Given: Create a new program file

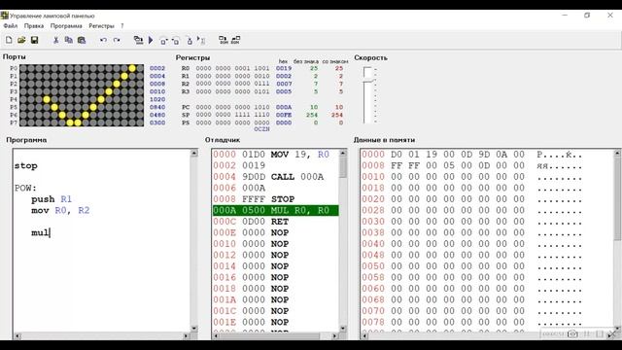Looking at the screenshot, I should tap(9, 40).
